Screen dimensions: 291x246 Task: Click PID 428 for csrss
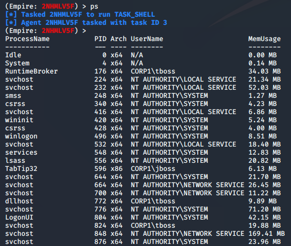point(100,128)
